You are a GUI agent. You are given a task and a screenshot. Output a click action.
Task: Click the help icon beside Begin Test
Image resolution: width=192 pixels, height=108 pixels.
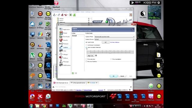[96, 55]
